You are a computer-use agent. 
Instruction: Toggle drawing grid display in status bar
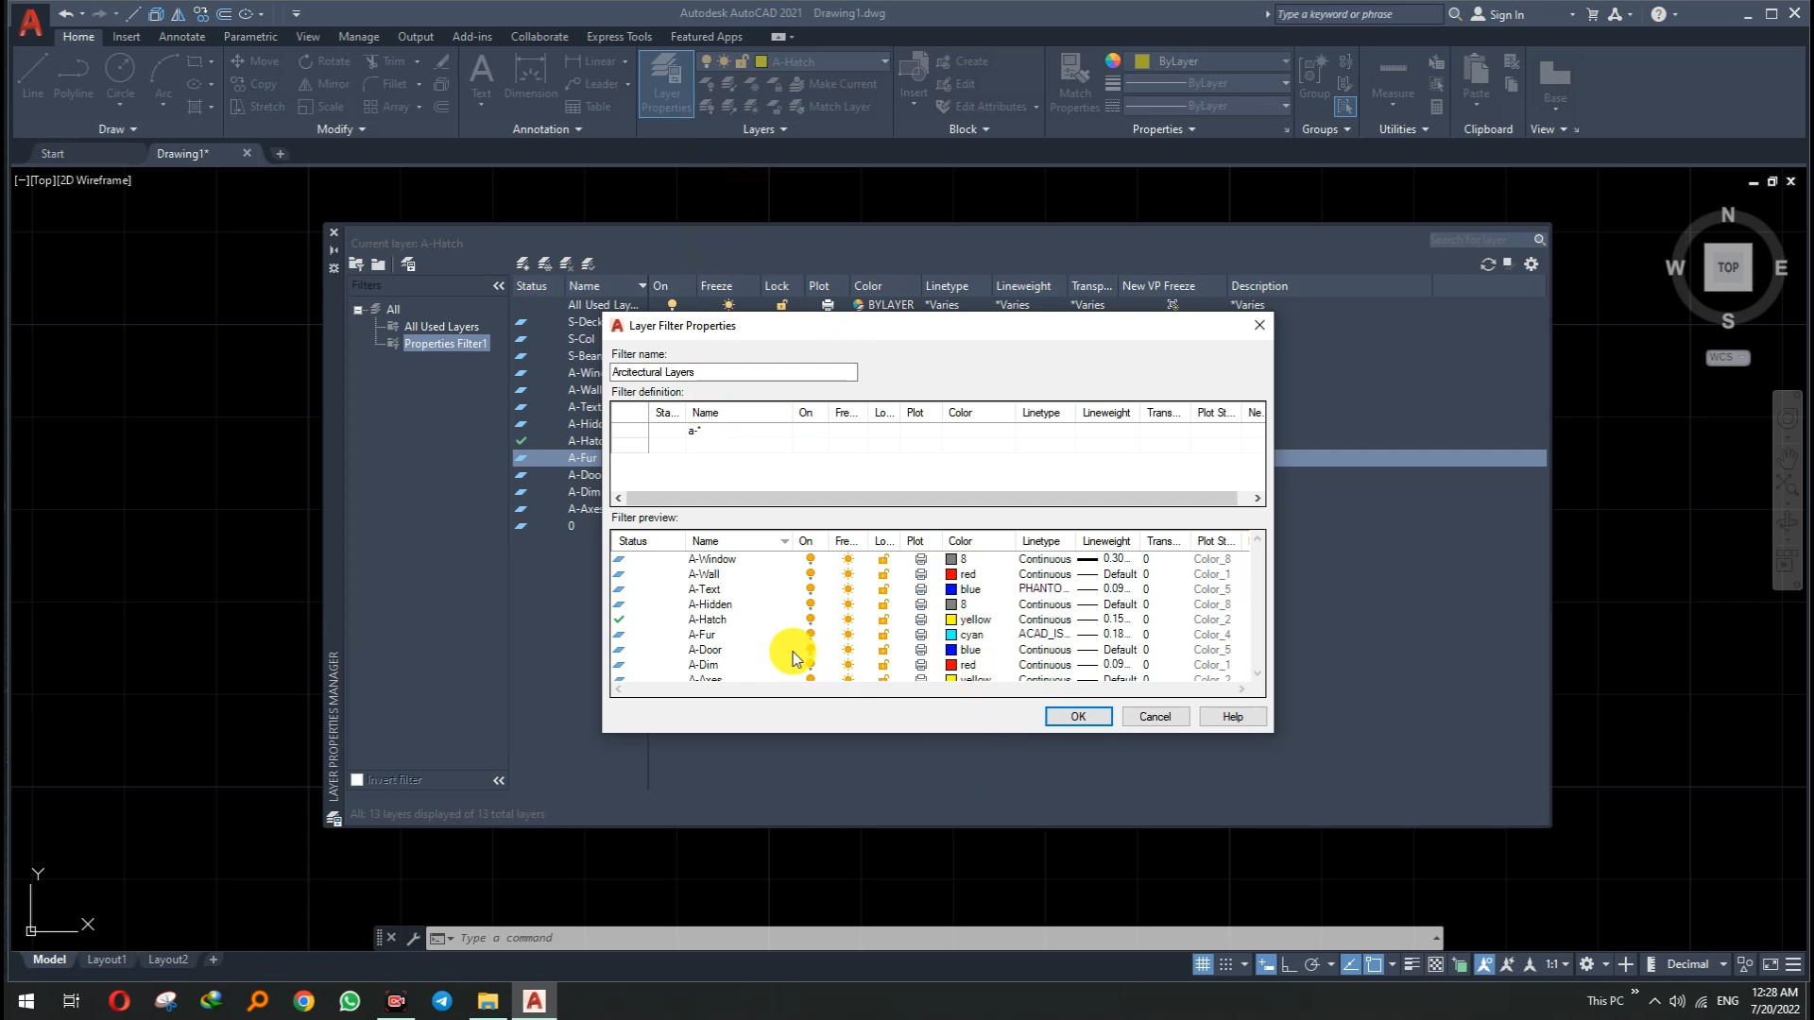[1203, 964]
